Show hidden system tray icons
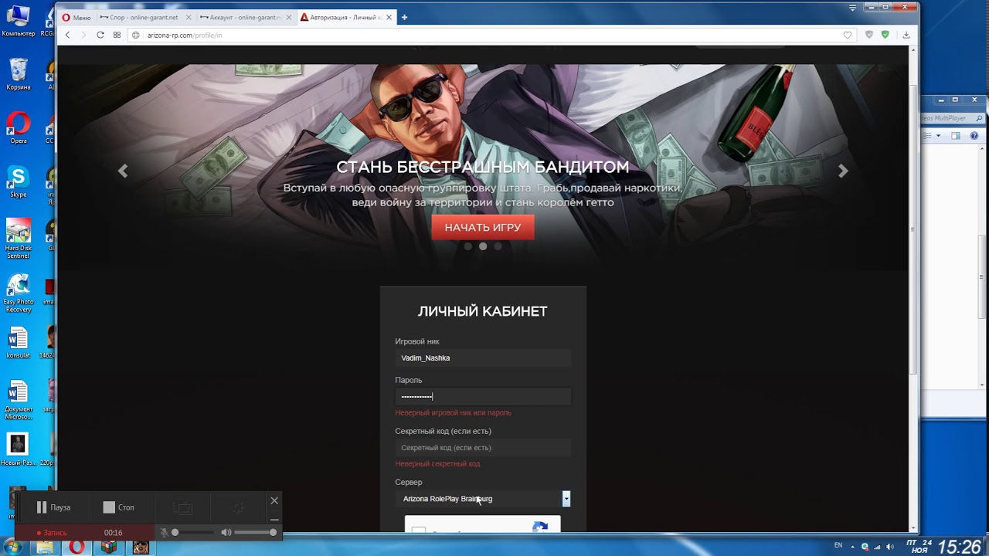The height and width of the screenshot is (556, 989). pos(854,546)
